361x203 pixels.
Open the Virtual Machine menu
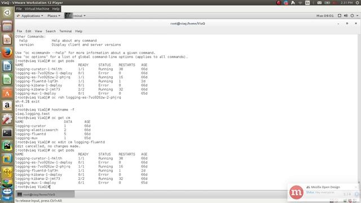(x=37, y=9)
